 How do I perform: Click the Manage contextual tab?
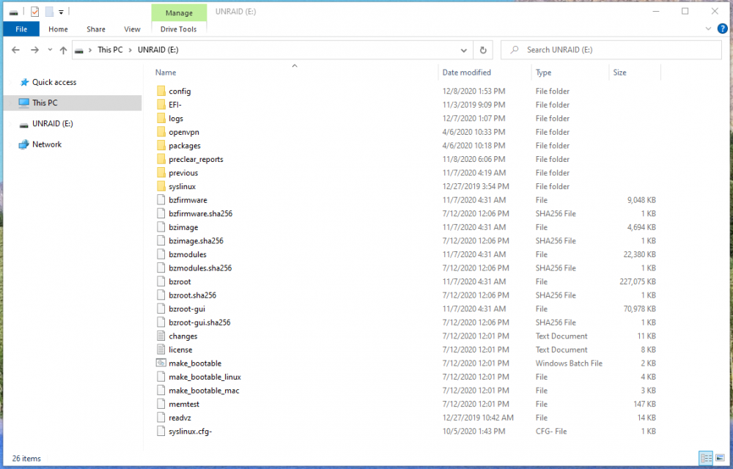(179, 12)
